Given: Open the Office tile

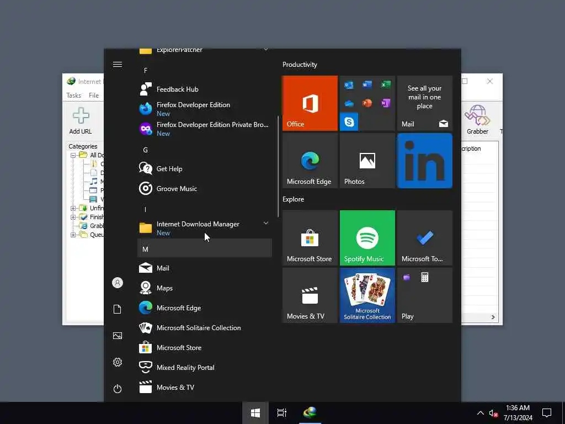Looking at the screenshot, I should click(x=310, y=103).
